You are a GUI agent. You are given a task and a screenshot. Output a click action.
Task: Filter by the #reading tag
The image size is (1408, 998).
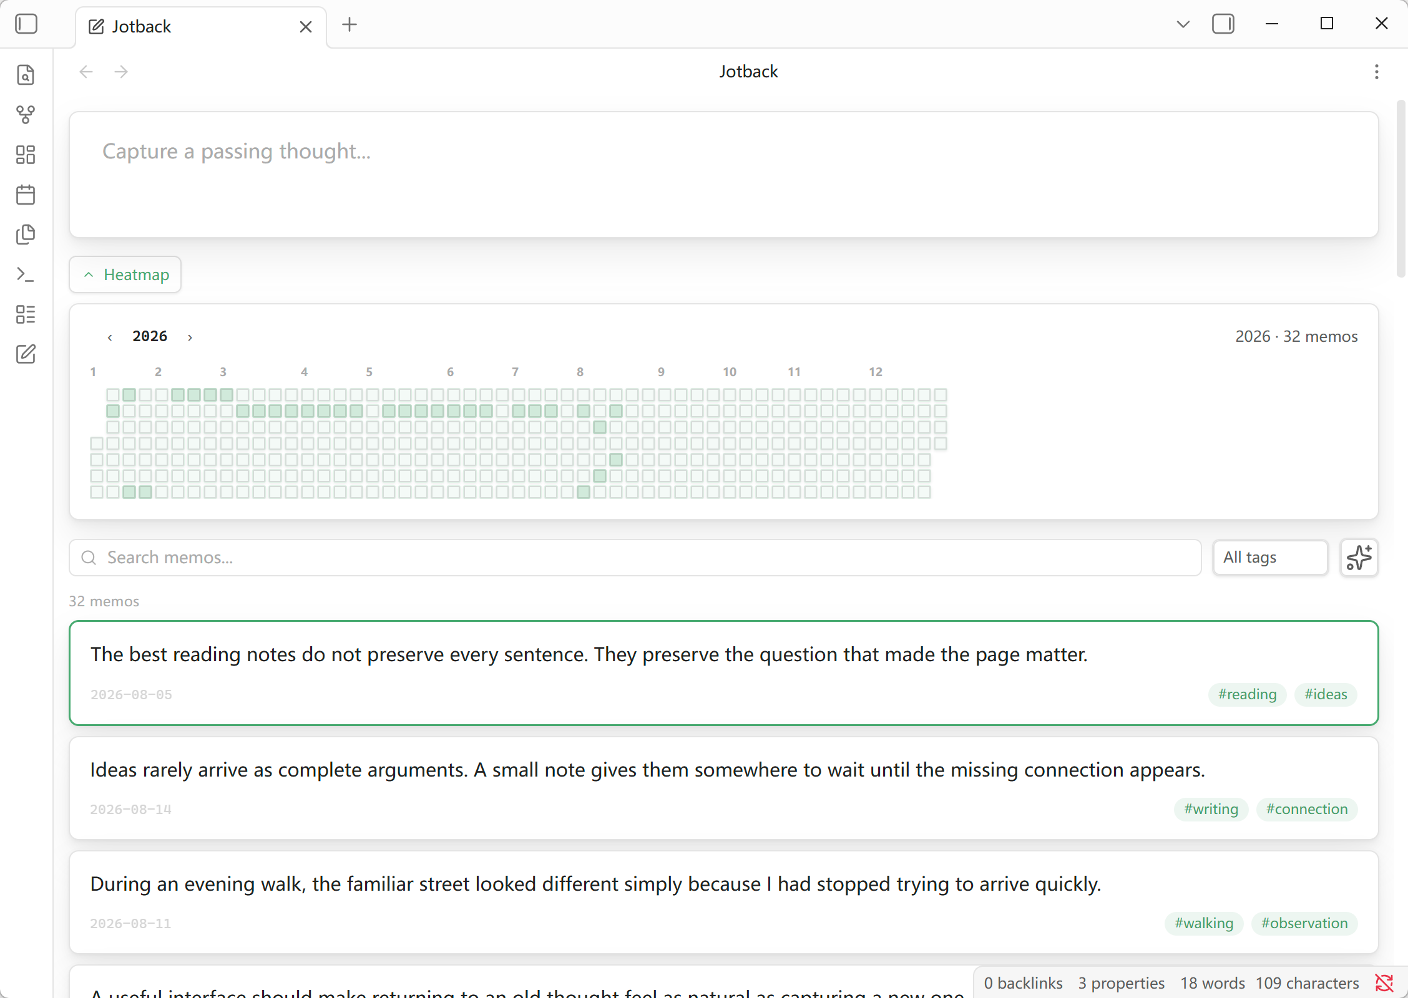1248,694
